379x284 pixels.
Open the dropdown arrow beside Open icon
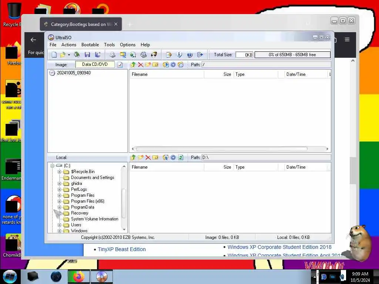pos(69,55)
